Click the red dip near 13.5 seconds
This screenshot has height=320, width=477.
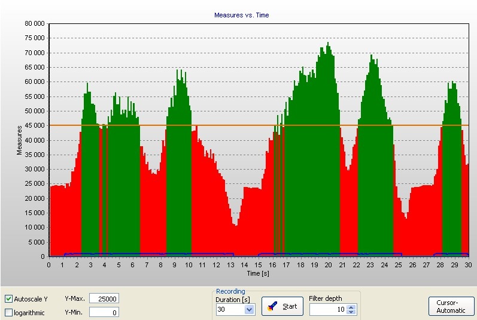236,240
